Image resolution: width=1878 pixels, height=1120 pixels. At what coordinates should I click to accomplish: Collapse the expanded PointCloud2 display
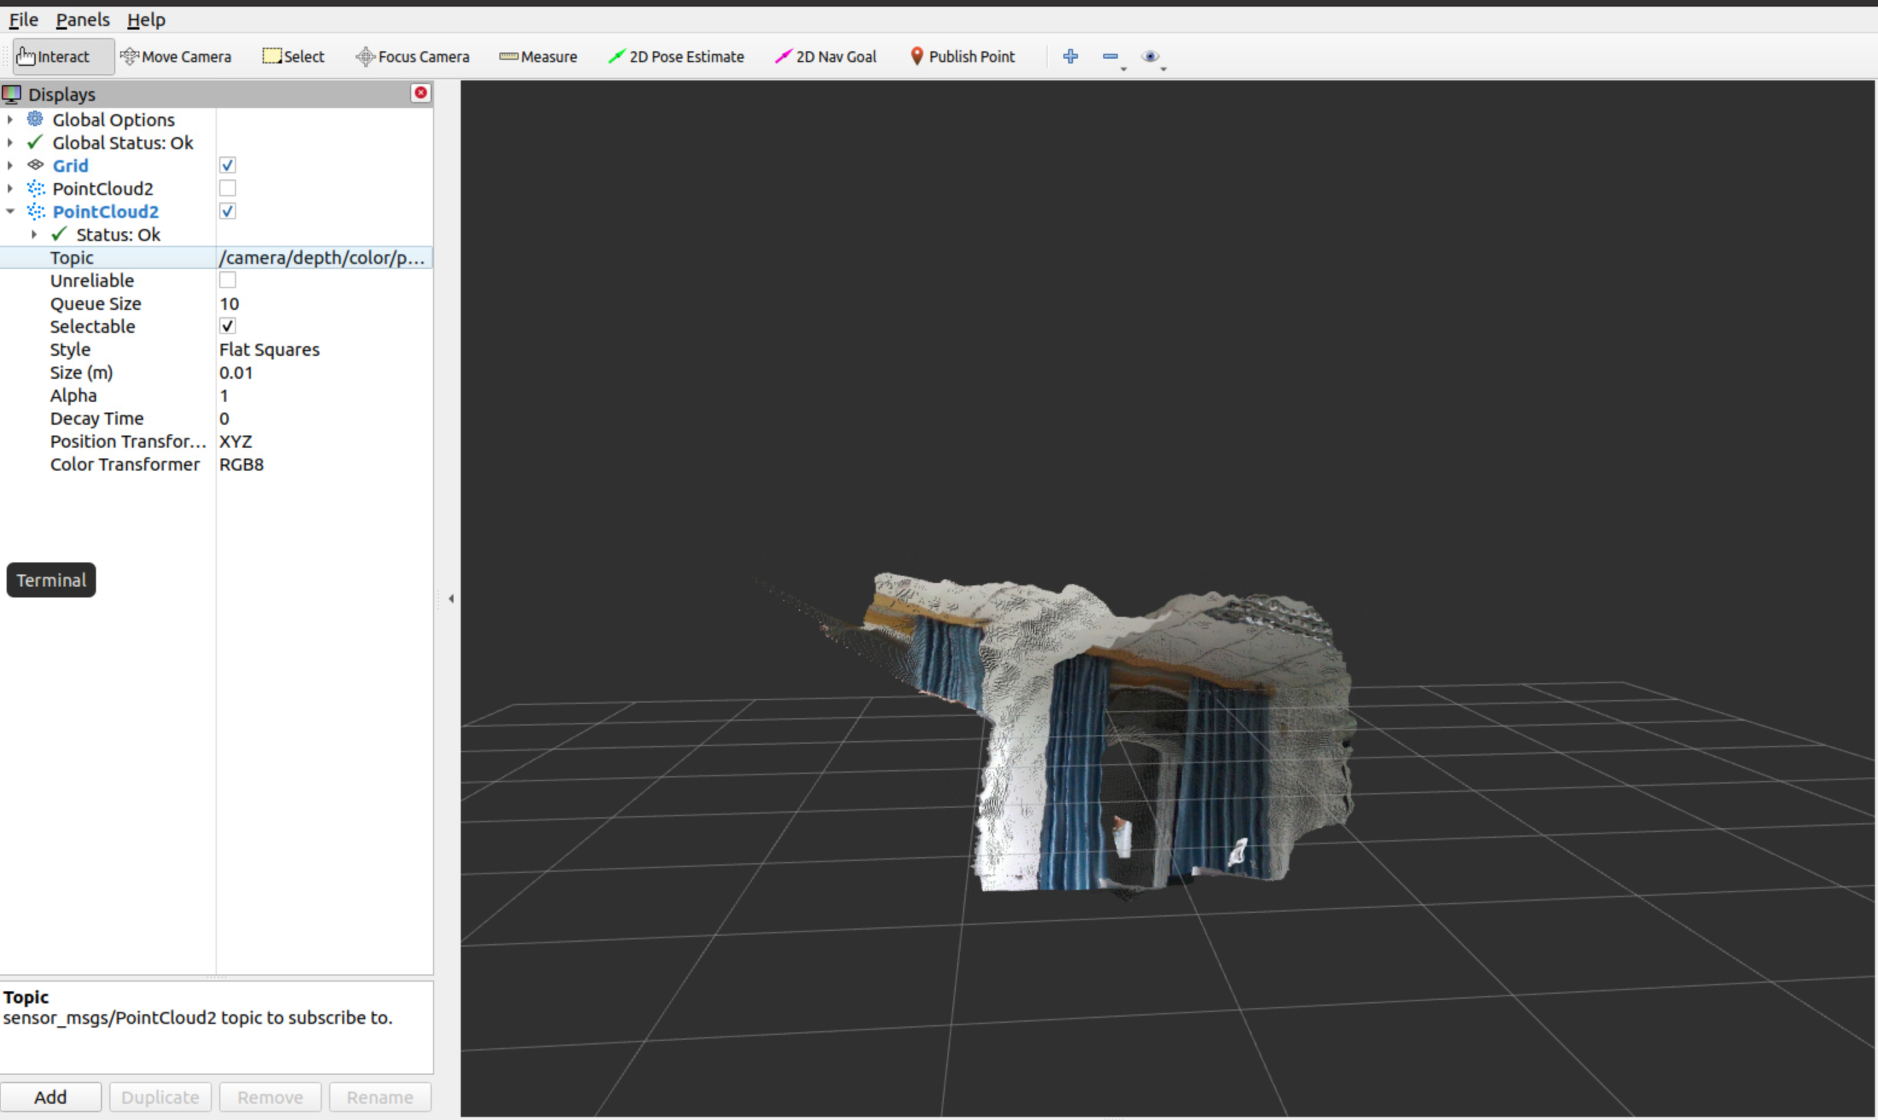pyautogui.click(x=10, y=211)
